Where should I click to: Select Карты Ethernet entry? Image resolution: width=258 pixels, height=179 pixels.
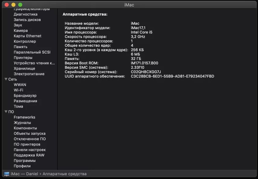(x=28, y=36)
